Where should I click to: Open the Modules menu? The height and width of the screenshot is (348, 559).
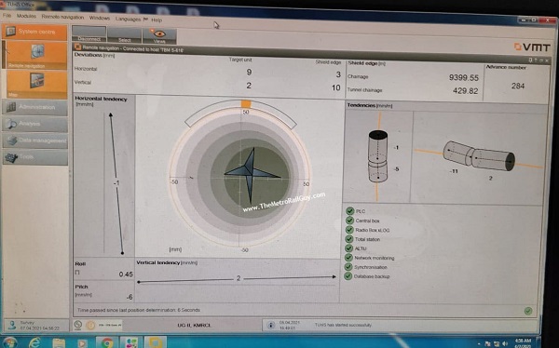click(26, 16)
